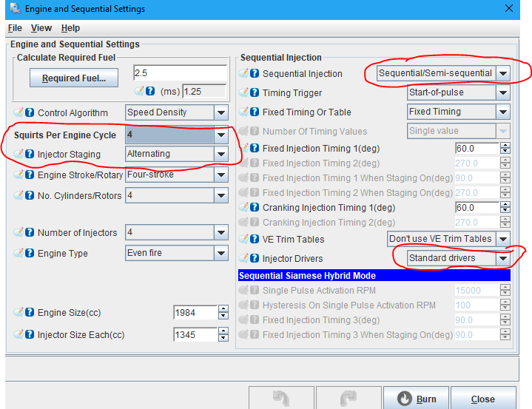Open the Engine Type dropdown
This screenshot has height=409, width=532.
click(220, 253)
